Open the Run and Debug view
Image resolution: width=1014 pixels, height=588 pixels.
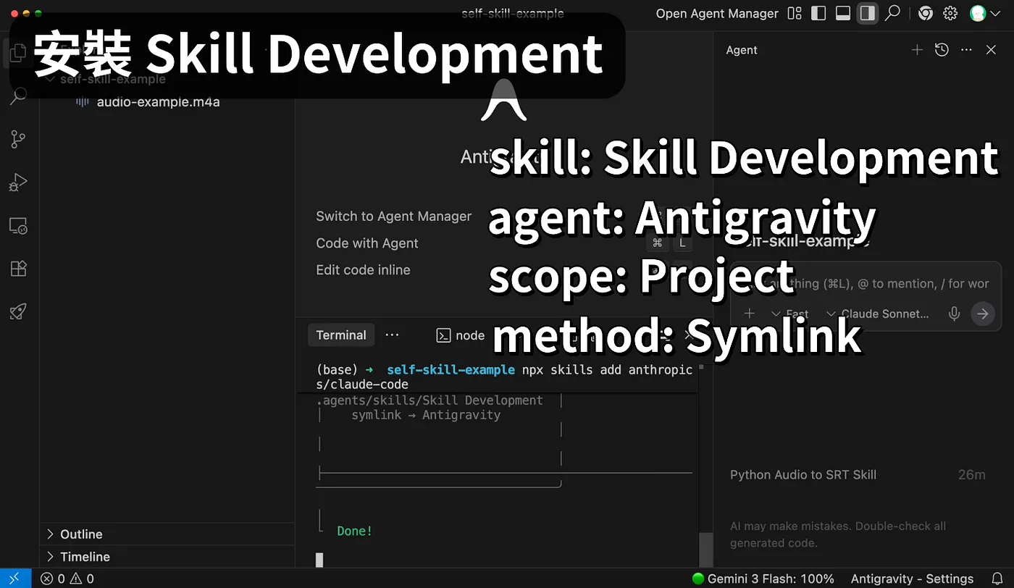18,182
